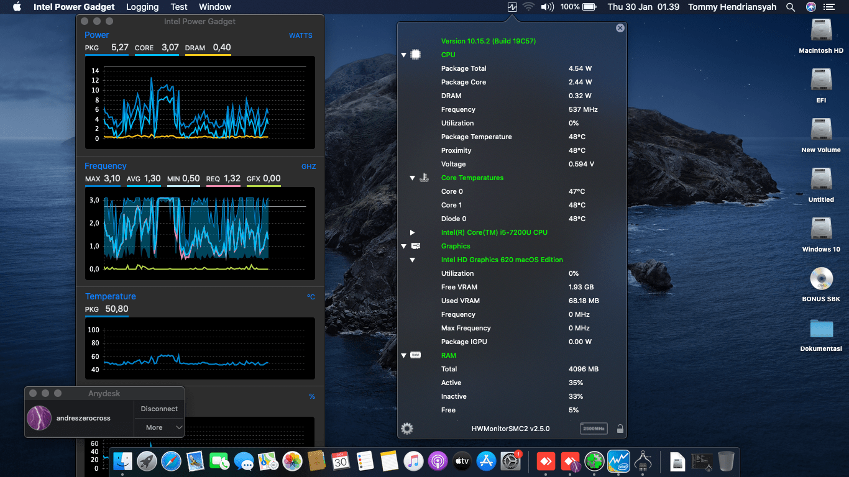Click screen mirroring icon in menu bar
The height and width of the screenshot is (477, 849).
(x=512, y=7)
